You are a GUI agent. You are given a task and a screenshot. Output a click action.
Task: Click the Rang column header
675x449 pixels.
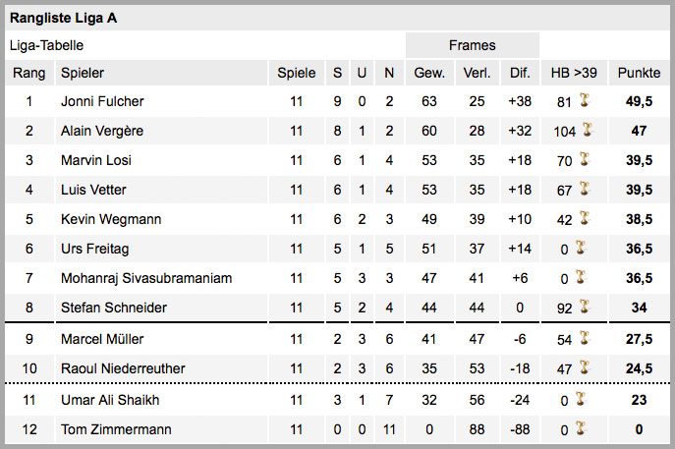pos(29,73)
